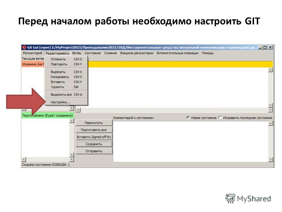Viewport: 282px width, 212px height.
Task: Click the Редактировать menu
Action: pos(57,53)
